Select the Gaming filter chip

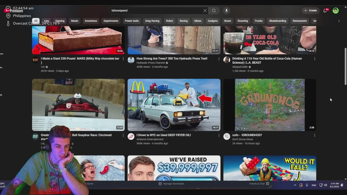coord(60,21)
